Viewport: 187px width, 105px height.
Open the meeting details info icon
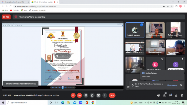point(158,95)
